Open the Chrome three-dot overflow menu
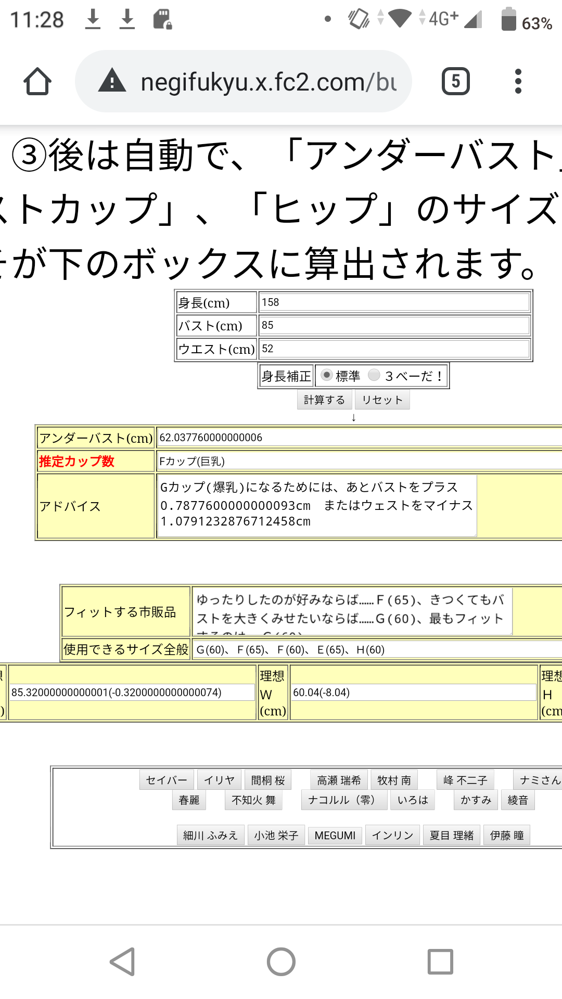Image resolution: width=562 pixels, height=999 pixels. point(517,82)
